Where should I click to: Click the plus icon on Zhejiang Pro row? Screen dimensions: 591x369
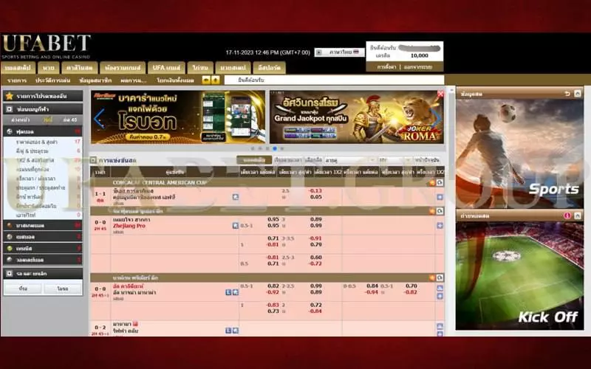click(440, 225)
